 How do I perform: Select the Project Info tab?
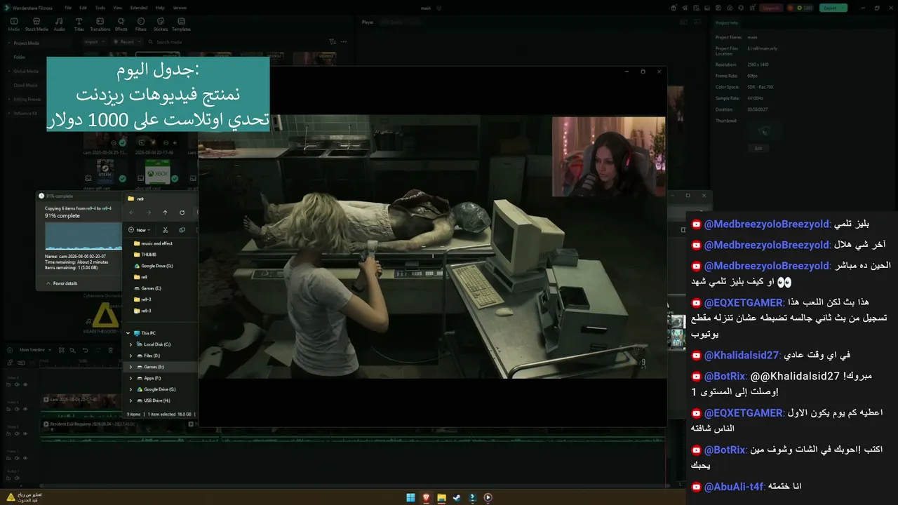click(727, 22)
